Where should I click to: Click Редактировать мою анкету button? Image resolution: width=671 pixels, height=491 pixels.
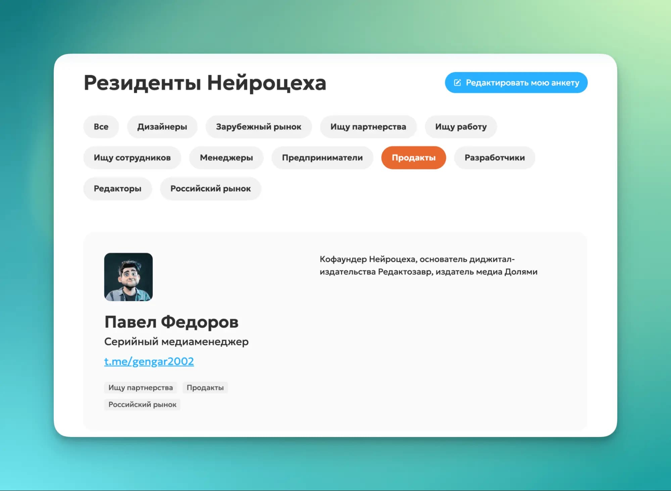(522, 83)
